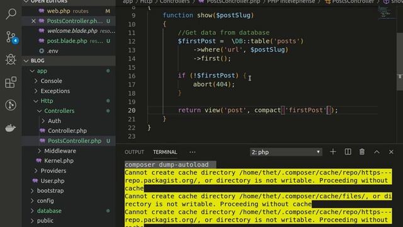Image resolution: width=403 pixels, height=227 pixels.
Task: Click the 'Controllers' breadcrumb segment
Action: coord(174,1)
